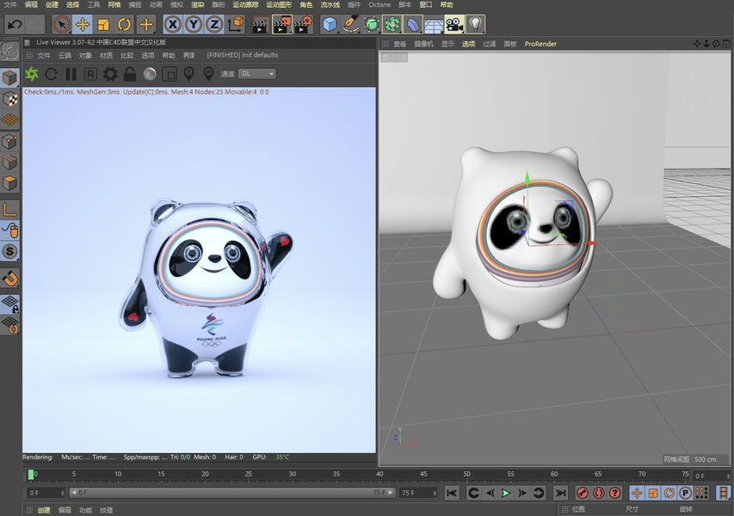Screen dimensions: 734x516
Task: Click material picker pin M icon
Action: click(x=208, y=73)
